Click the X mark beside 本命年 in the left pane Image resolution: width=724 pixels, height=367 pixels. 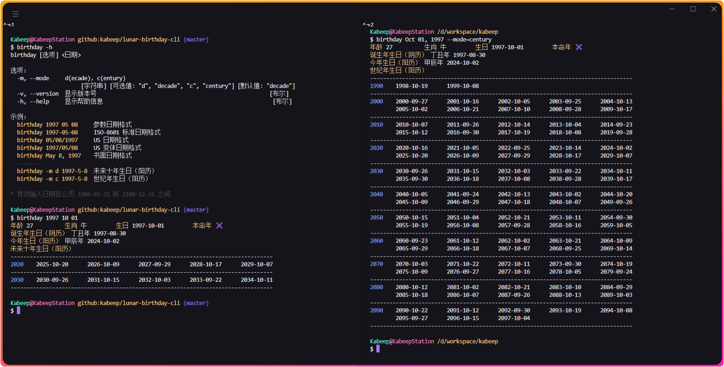click(219, 226)
